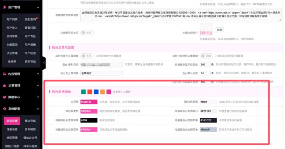Open 站点设置 menu item
Image resolution: width=285 pixels, height=149 pixels.
click(x=12, y=121)
